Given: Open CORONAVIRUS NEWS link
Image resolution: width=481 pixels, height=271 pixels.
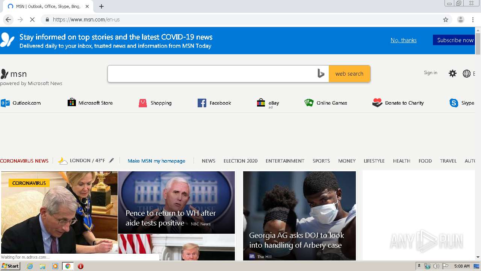Looking at the screenshot, I should [24, 161].
